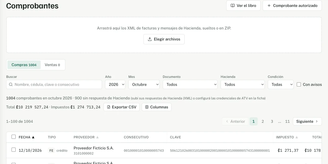The width and height of the screenshot is (328, 164).
Task: Click the long clave number starting with 50612102600
Action: 220,151
